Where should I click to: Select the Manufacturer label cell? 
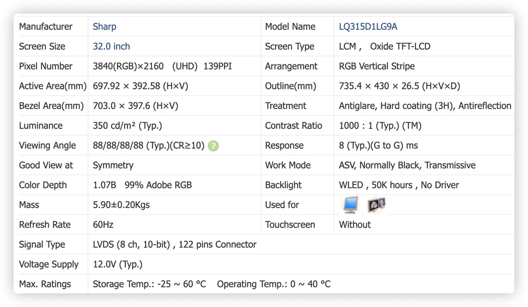(x=46, y=26)
